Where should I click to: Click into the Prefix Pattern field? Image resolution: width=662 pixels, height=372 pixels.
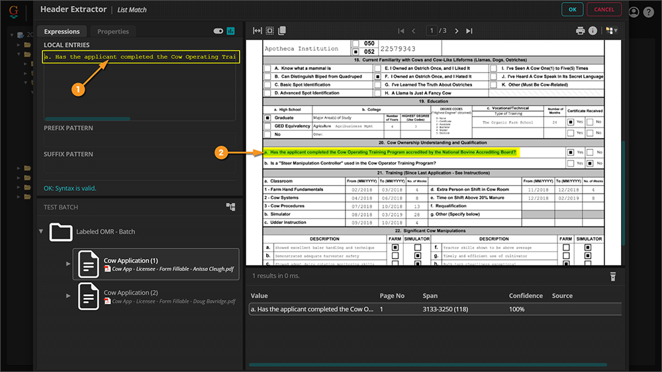click(x=140, y=140)
